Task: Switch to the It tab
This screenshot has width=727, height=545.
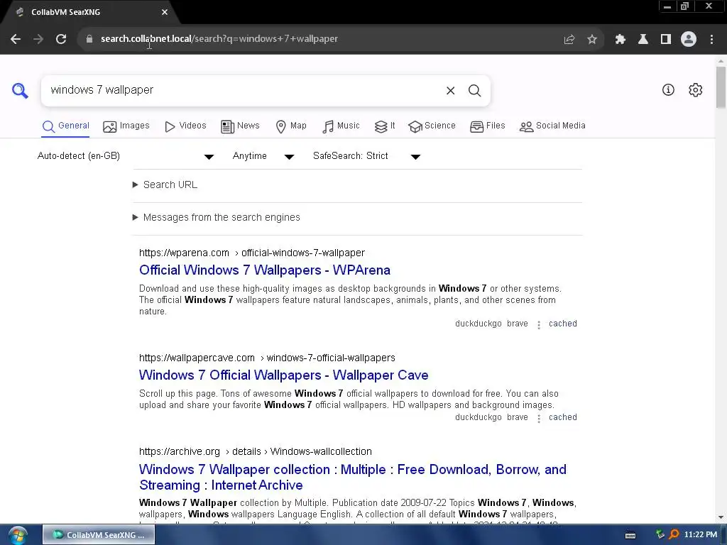Action: 385,126
